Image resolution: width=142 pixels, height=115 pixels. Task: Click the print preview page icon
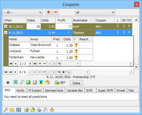[x=45, y=110]
